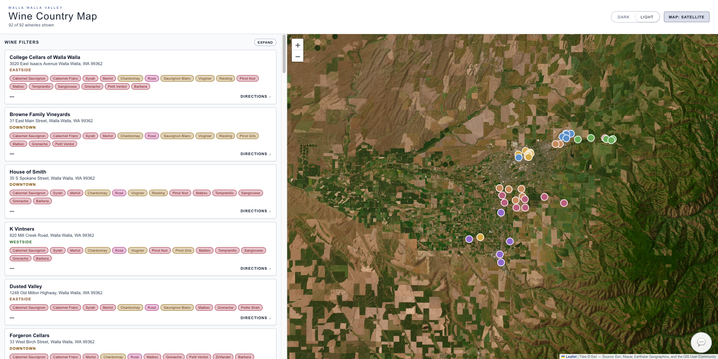Zoom in on the map

298,45
